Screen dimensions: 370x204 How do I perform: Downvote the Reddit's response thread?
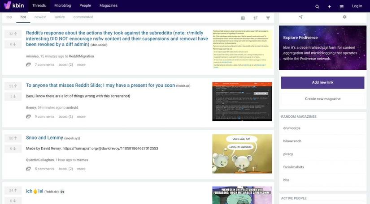[13, 44]
